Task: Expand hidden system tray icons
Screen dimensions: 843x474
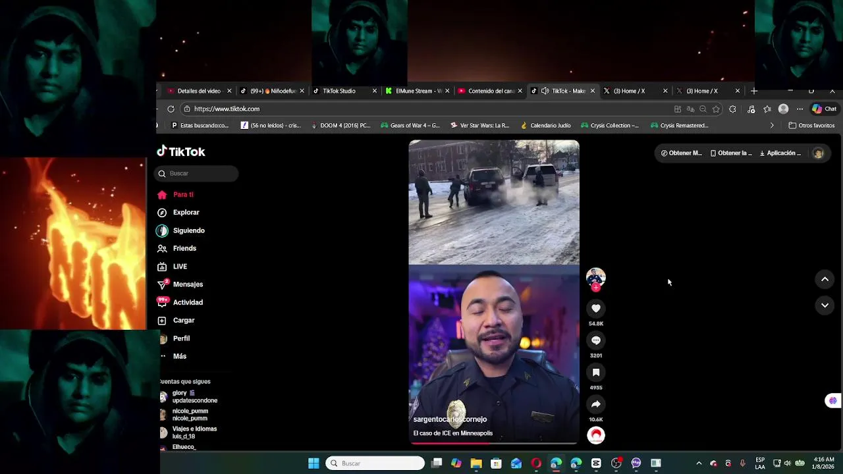Action: (699, 463)
